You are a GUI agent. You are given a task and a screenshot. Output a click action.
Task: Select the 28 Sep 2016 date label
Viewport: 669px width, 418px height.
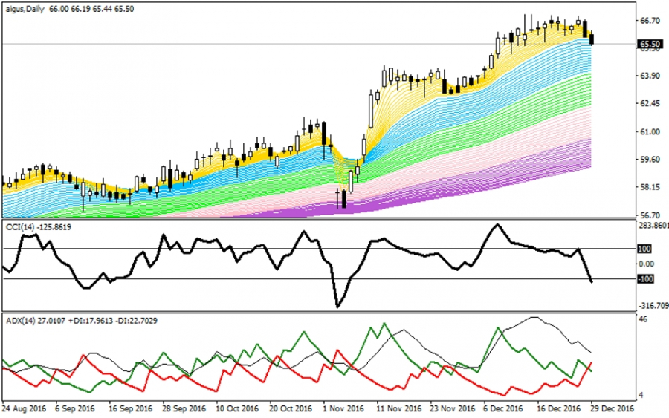click(184, 408)
